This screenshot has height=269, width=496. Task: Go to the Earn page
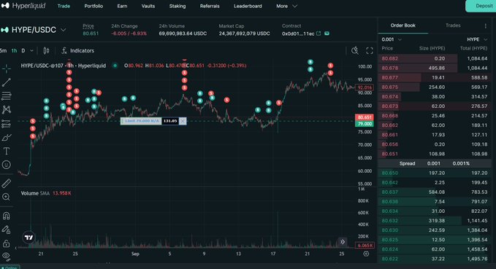click(122, 6)
